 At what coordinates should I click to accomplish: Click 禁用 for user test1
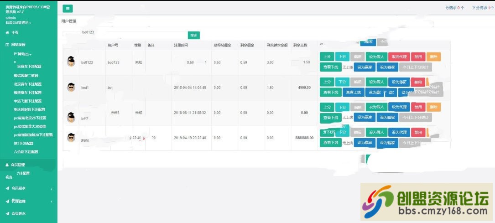(418, 82)
